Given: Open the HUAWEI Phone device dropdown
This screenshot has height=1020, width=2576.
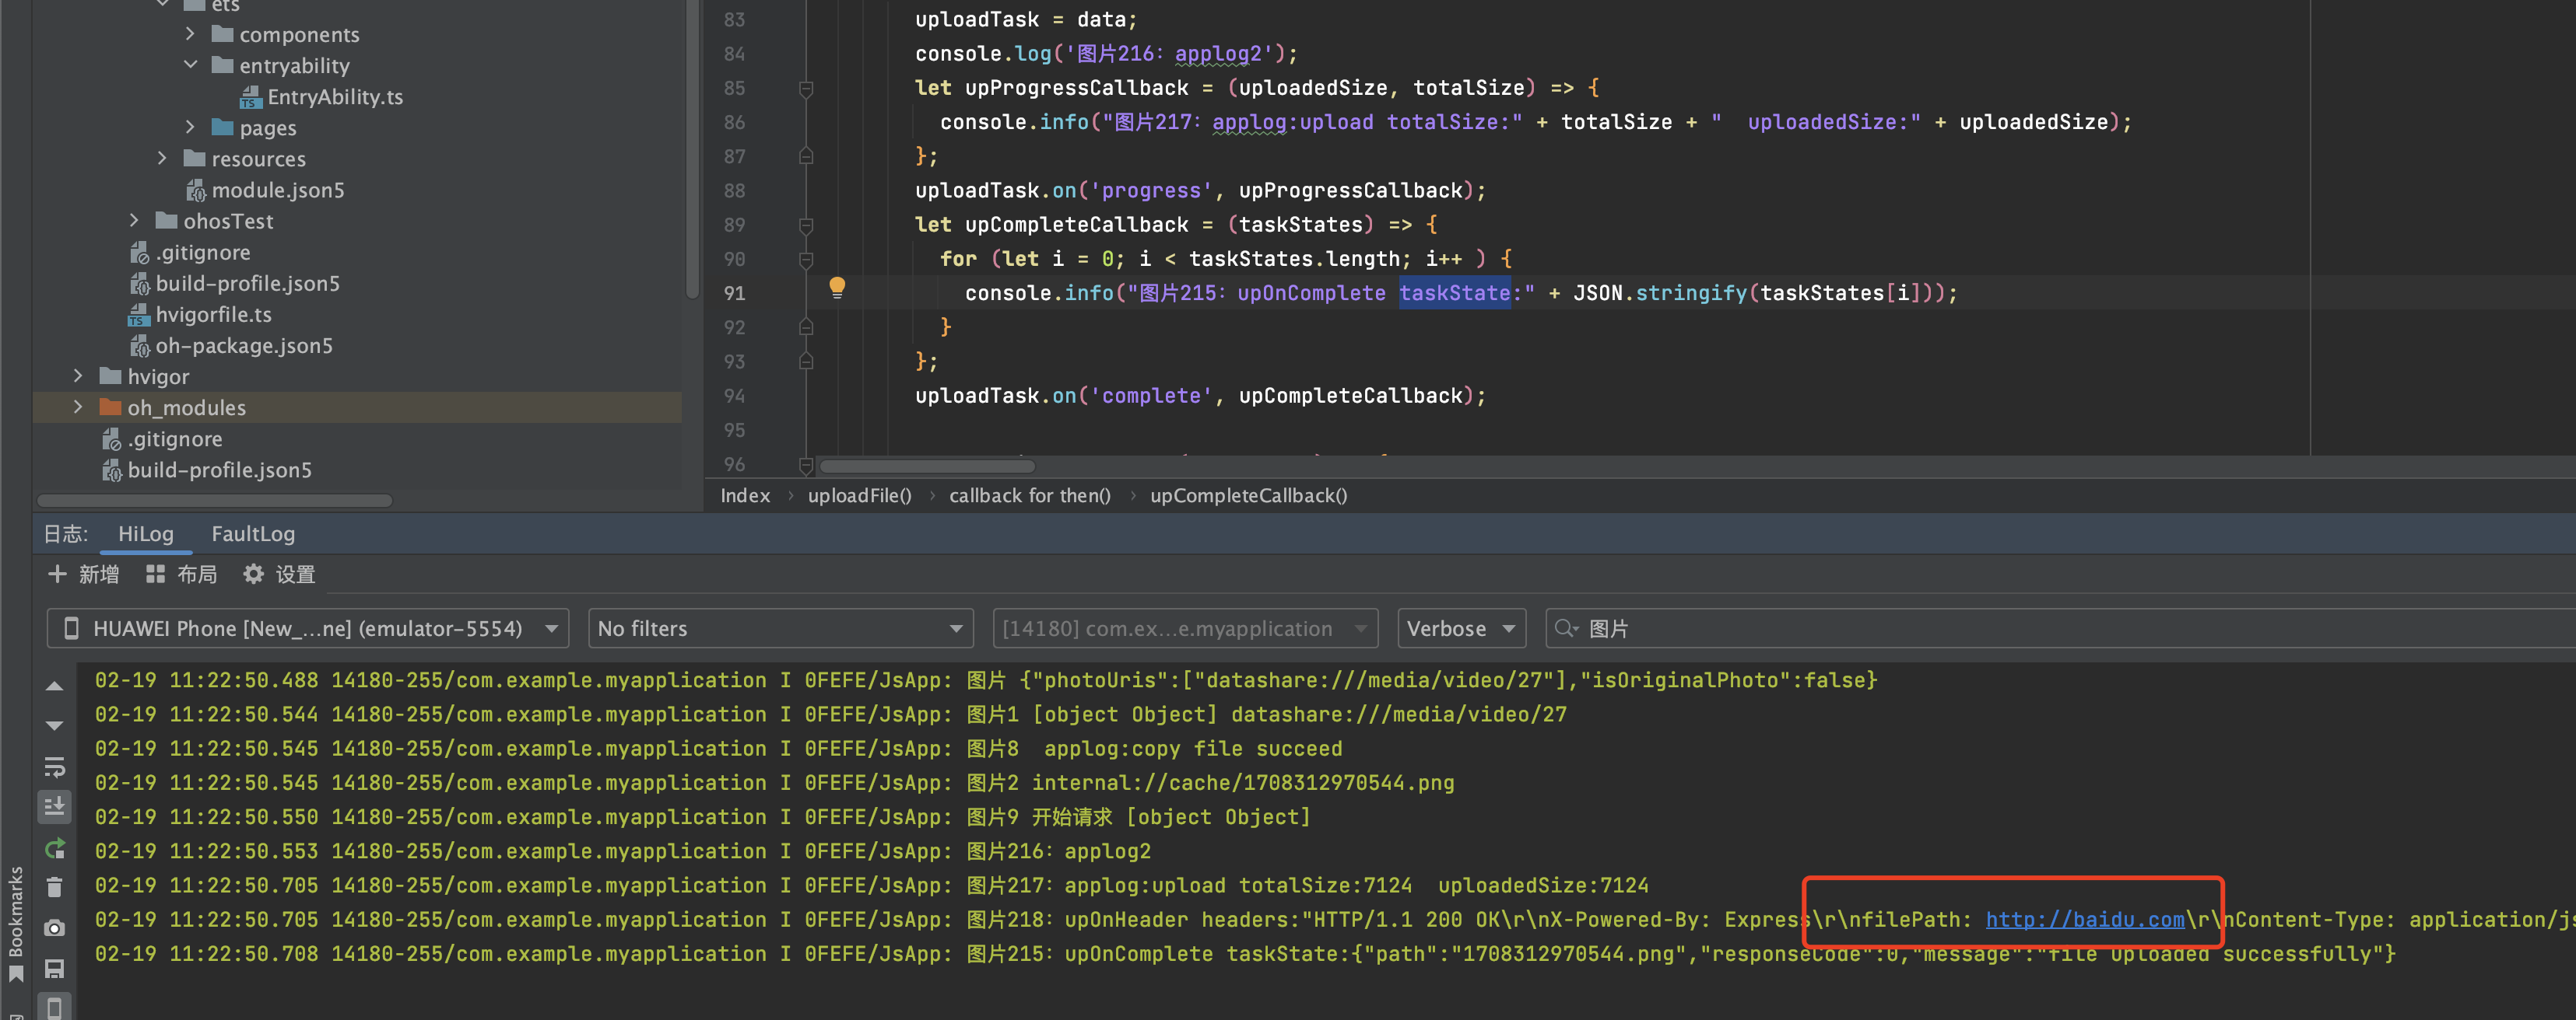Looking at the screenshot, I should pos(308,628).
